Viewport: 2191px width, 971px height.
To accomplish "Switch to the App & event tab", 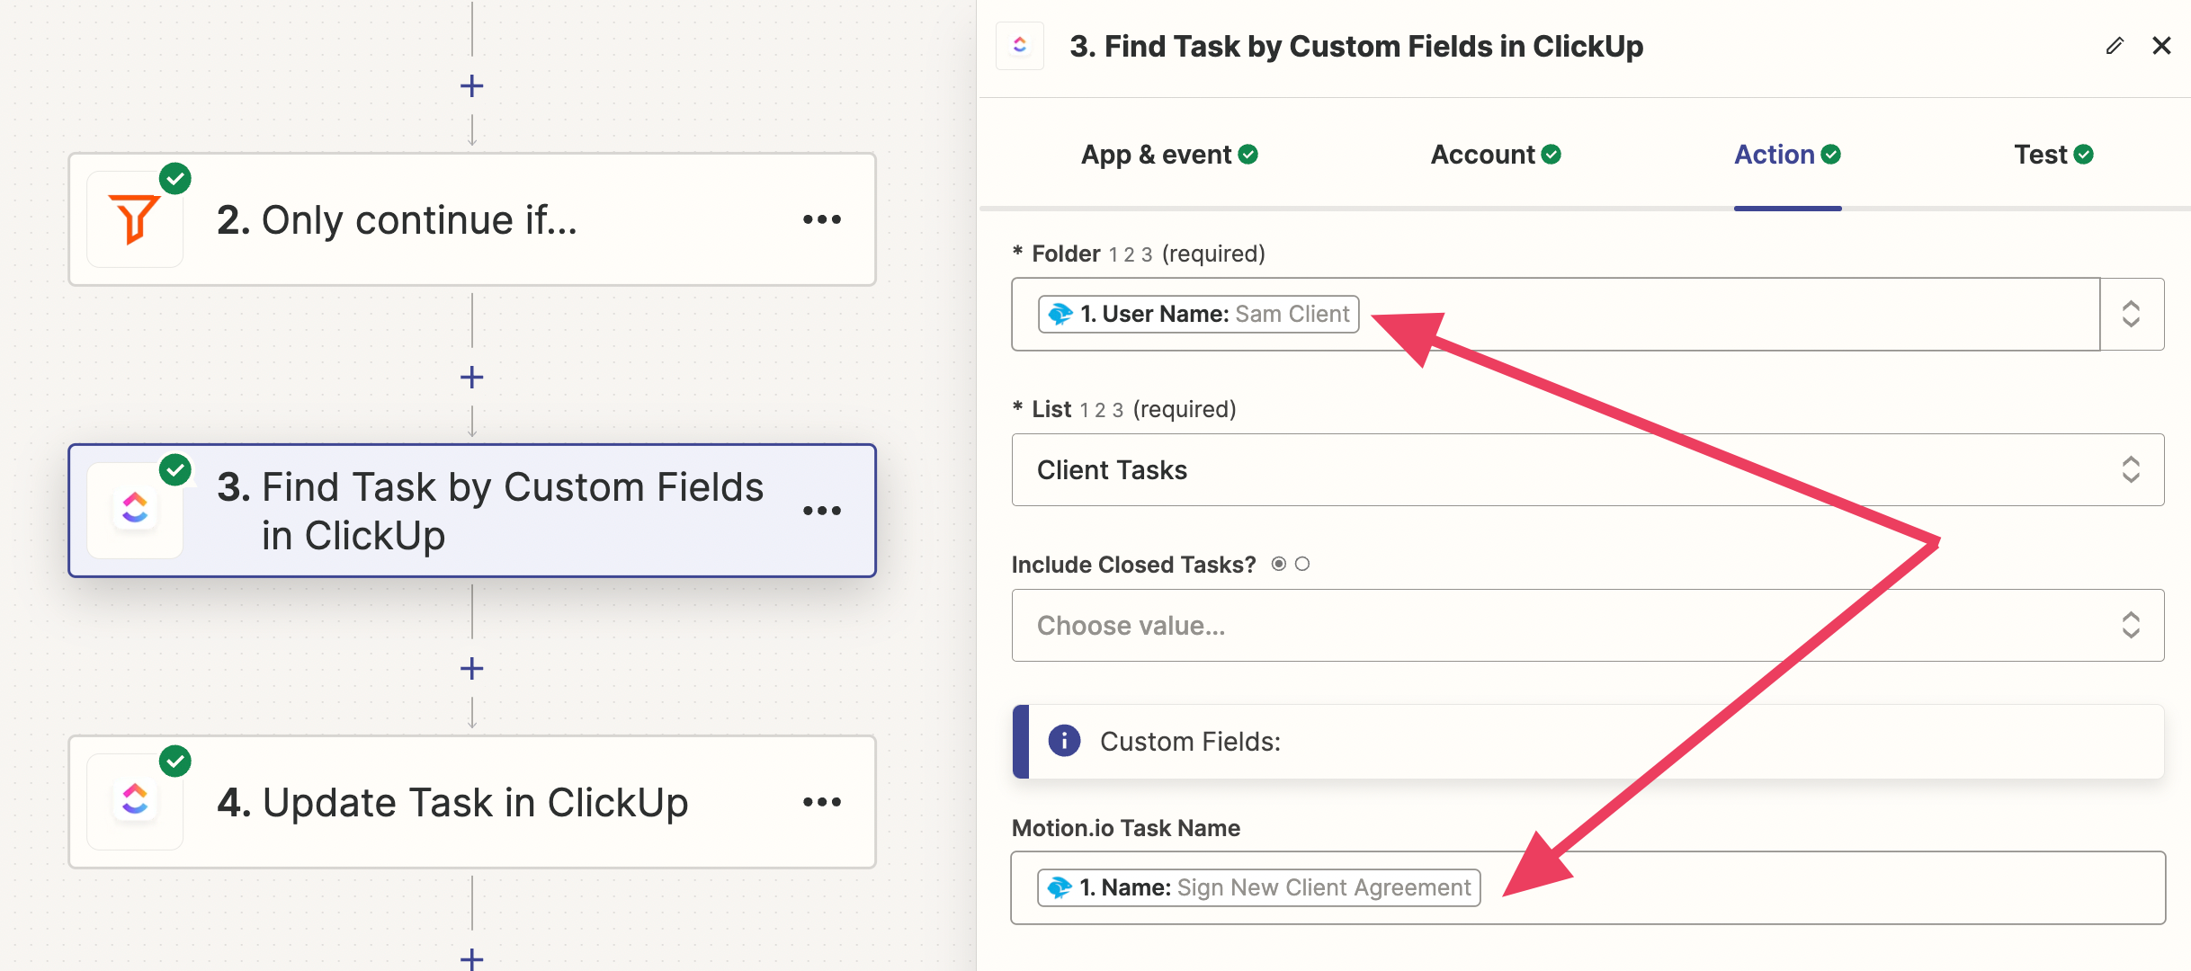I will (1168, 155).
